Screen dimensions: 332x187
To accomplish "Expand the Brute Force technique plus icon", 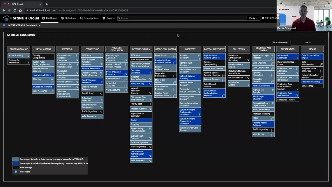I will (175, 56).
